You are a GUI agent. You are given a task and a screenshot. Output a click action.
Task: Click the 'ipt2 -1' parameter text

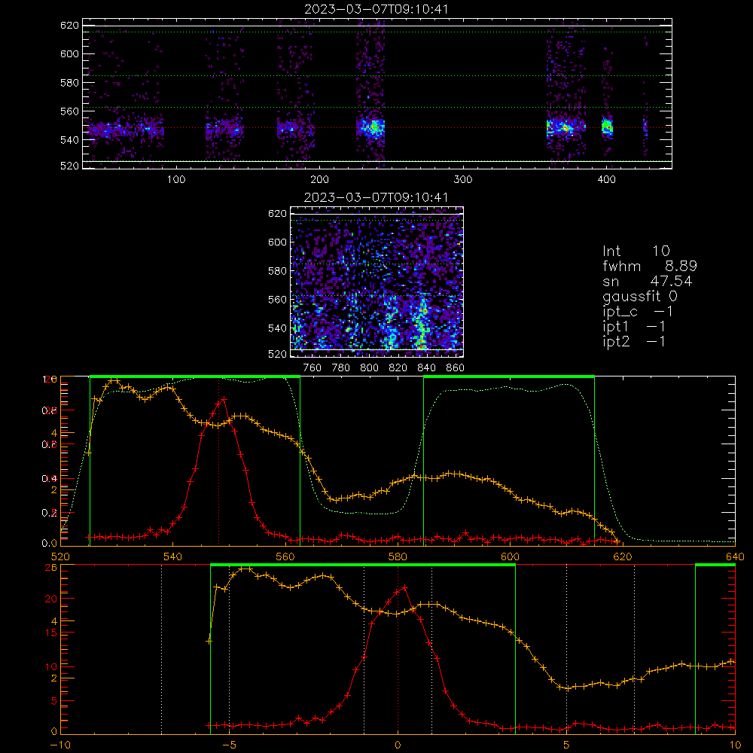click(634, 341)
